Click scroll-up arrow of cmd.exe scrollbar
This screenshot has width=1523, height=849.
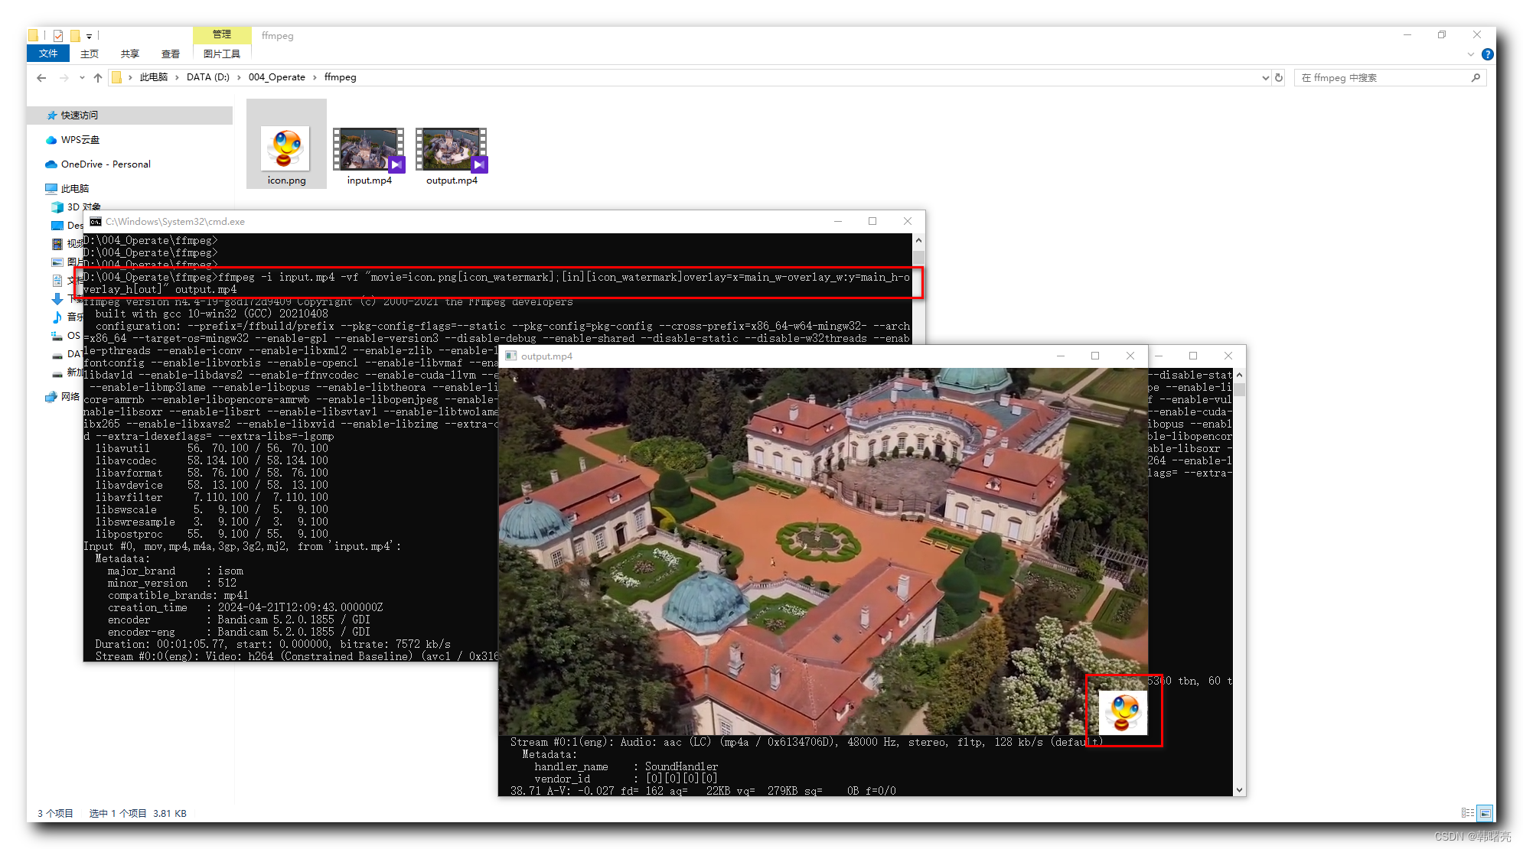(x=918, y=241)
